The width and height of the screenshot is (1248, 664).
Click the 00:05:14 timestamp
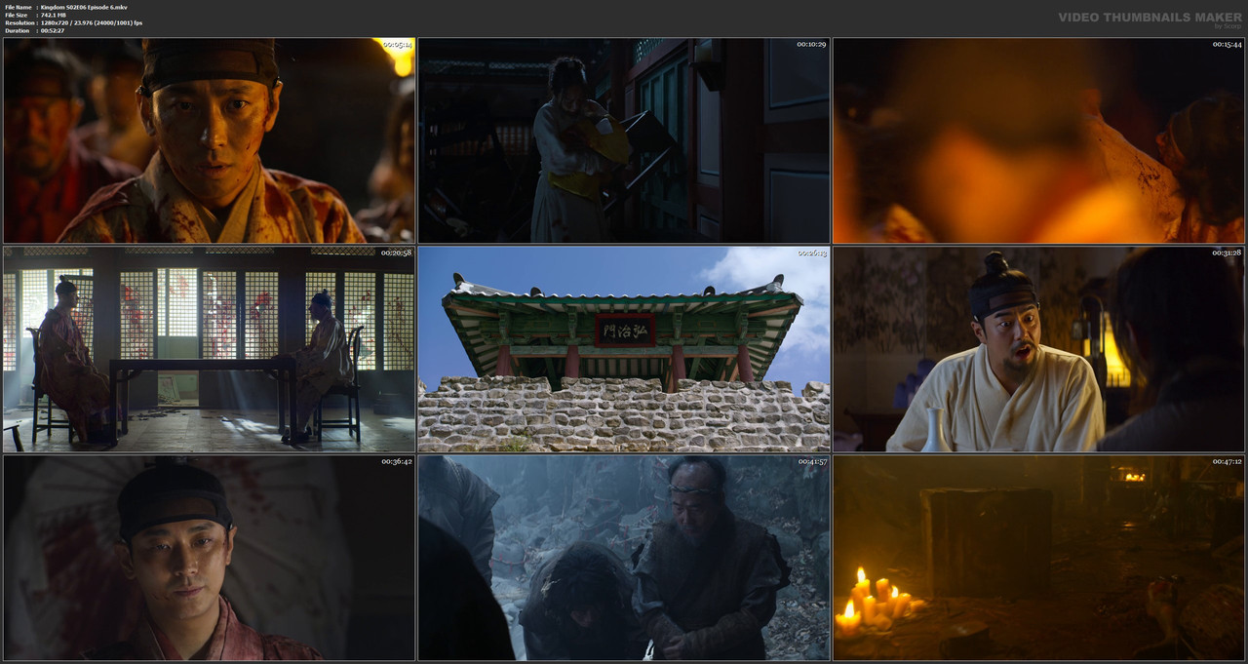396,45
